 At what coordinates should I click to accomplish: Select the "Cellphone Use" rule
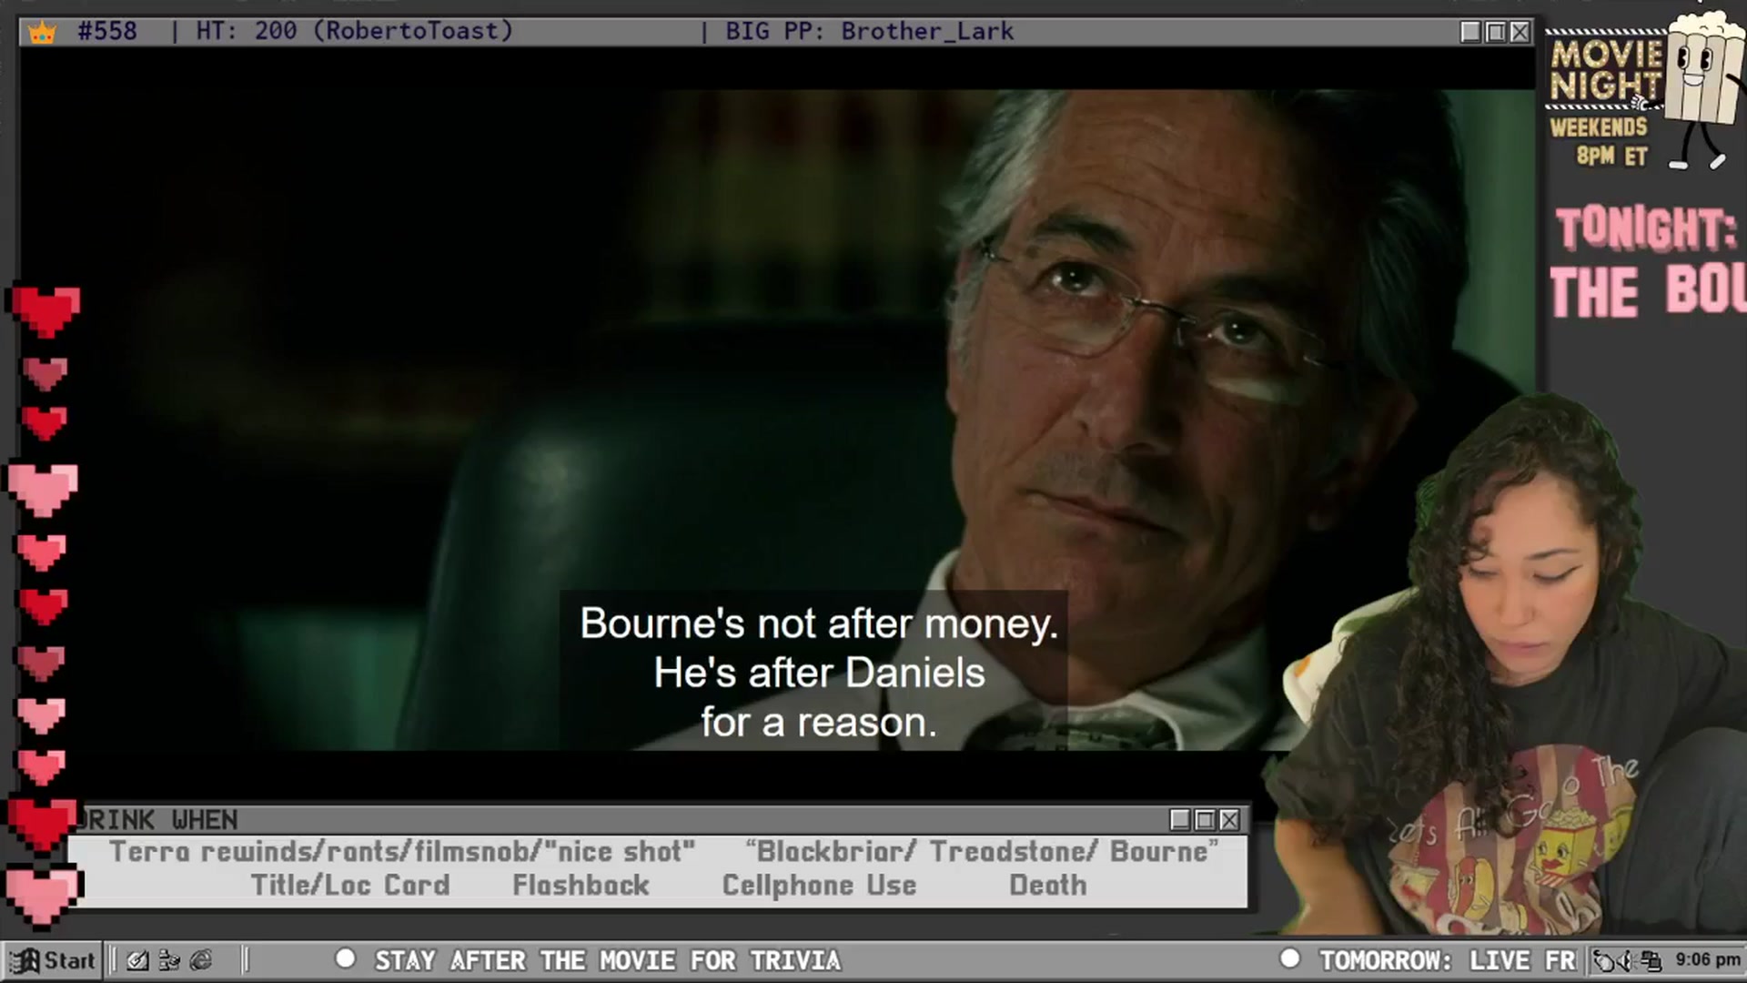[819, 885]
